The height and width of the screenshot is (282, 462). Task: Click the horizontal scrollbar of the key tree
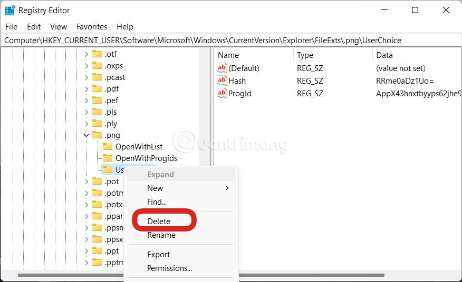pyautogui.click(x=71, y=275)
